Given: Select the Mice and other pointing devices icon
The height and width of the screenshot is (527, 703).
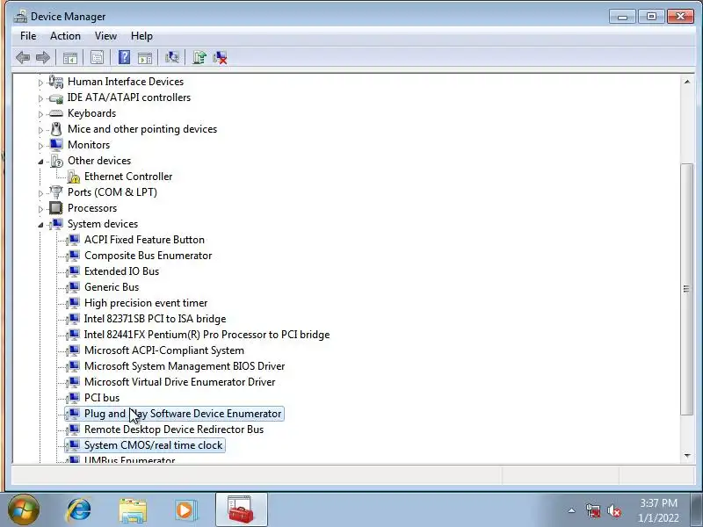Looking at the screenshot, I should [56, 129].
